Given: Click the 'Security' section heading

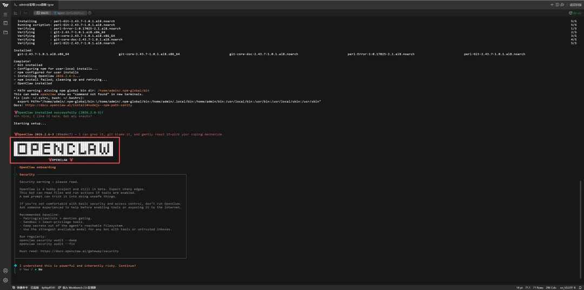Looking at the screenshot, I should (x=27, y=174).
